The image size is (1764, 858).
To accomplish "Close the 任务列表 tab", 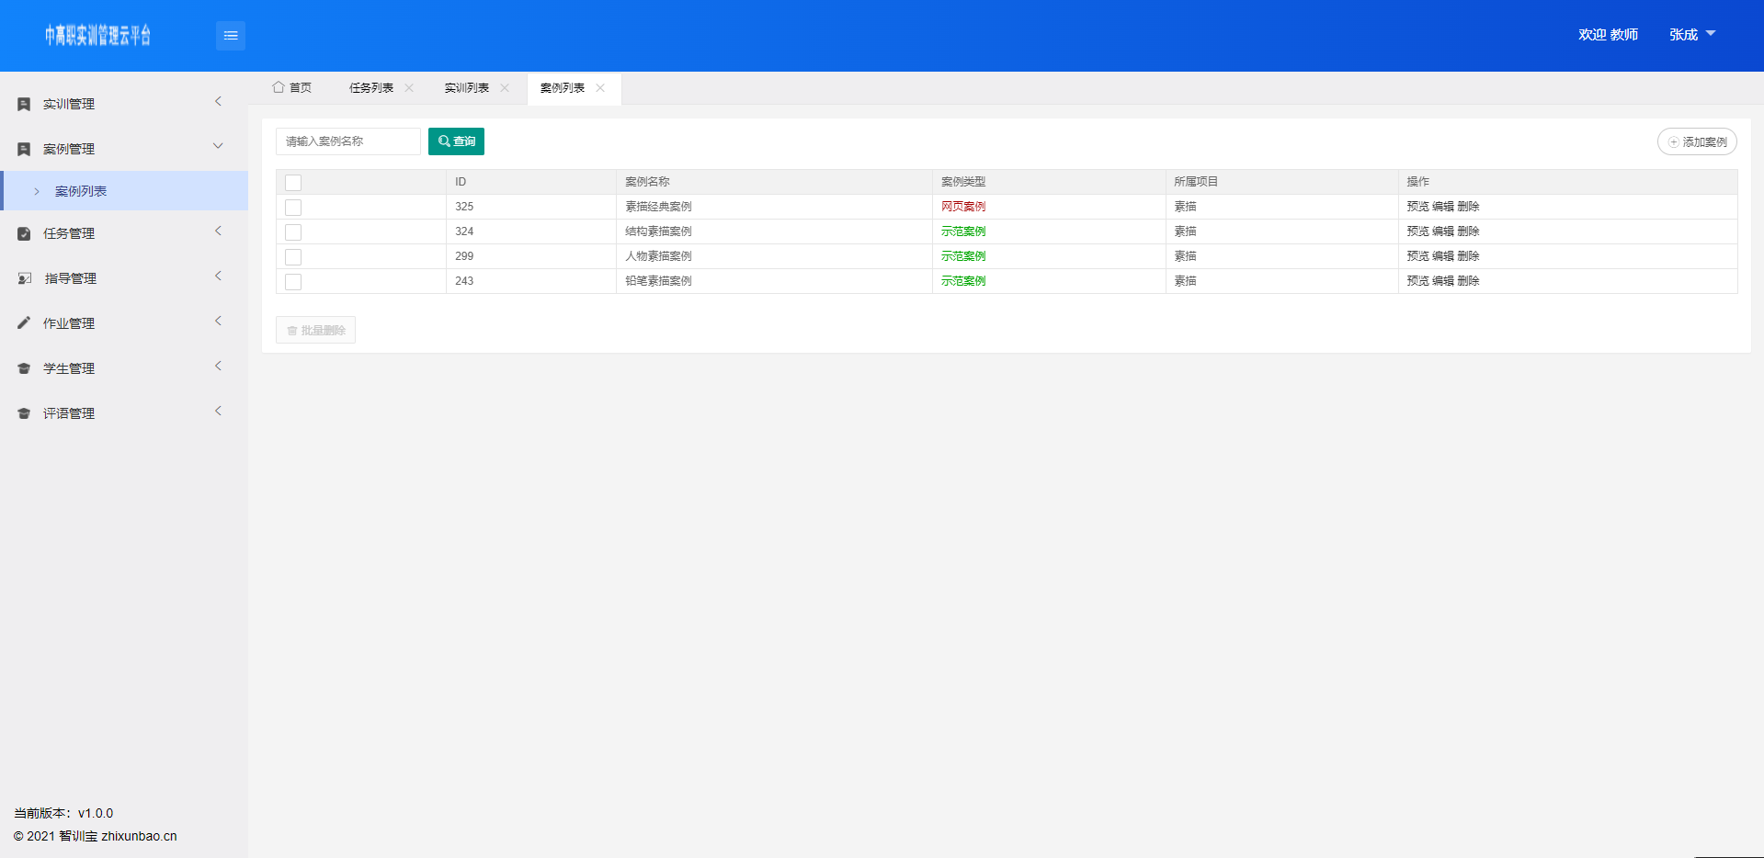I will (x=409, y=88).
